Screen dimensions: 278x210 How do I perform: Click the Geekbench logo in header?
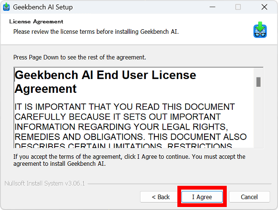tap(260, 30)
